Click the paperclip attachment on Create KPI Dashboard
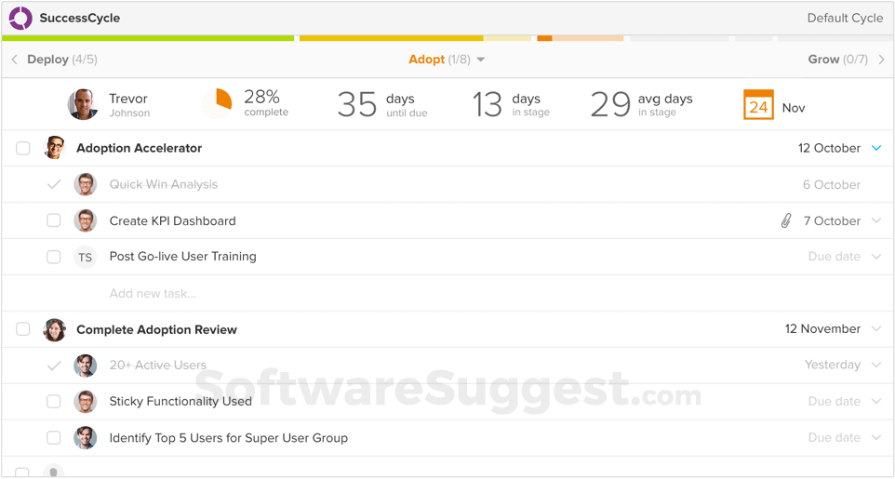This screenshot has width=895, height=479. (x=786, y=220)
